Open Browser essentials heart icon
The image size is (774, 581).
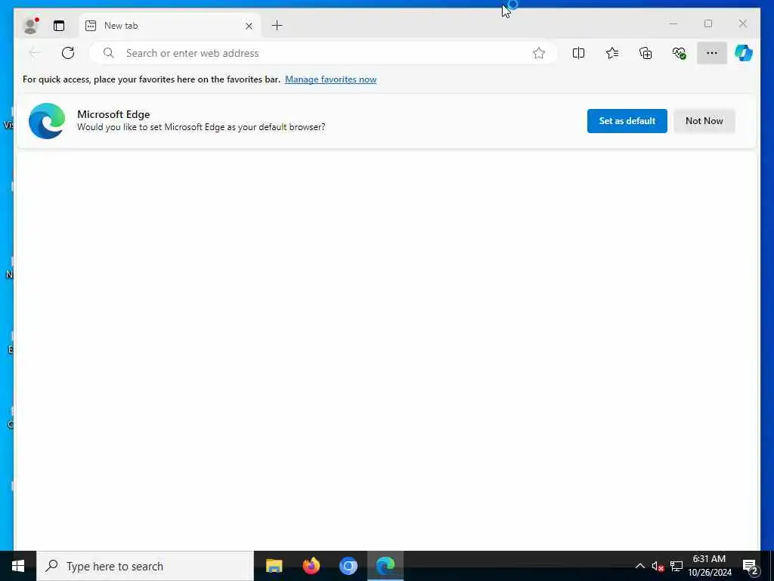click(x=680, y=53)
